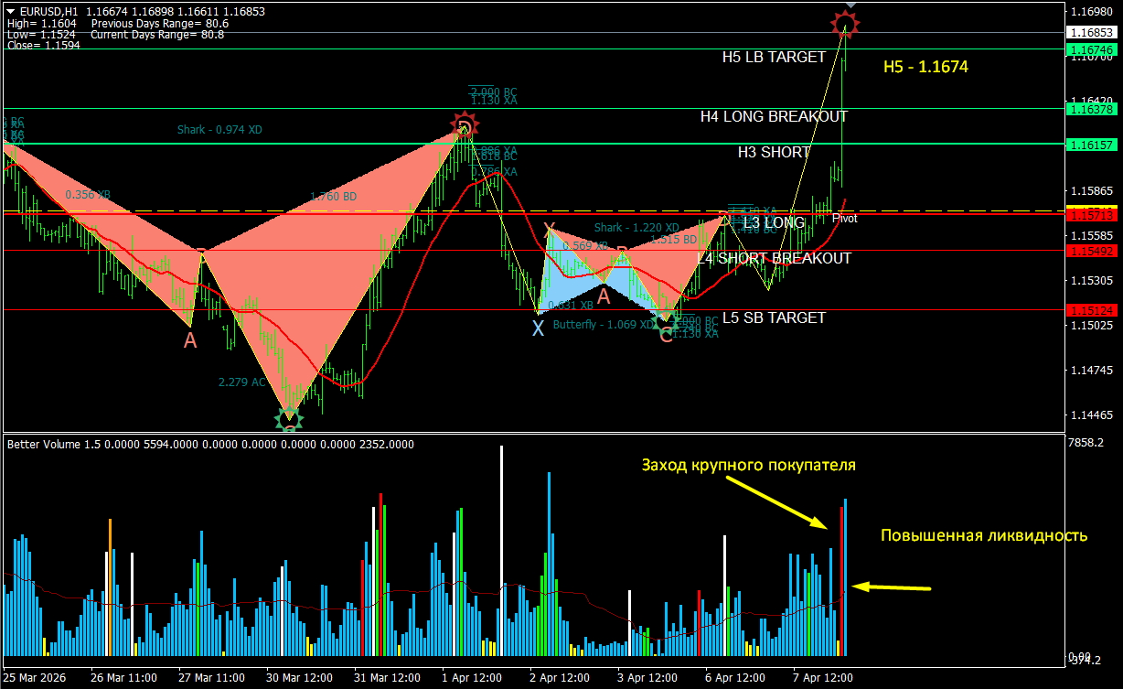Click the blue X label of the Butterfly pattern

coord(539,328)
